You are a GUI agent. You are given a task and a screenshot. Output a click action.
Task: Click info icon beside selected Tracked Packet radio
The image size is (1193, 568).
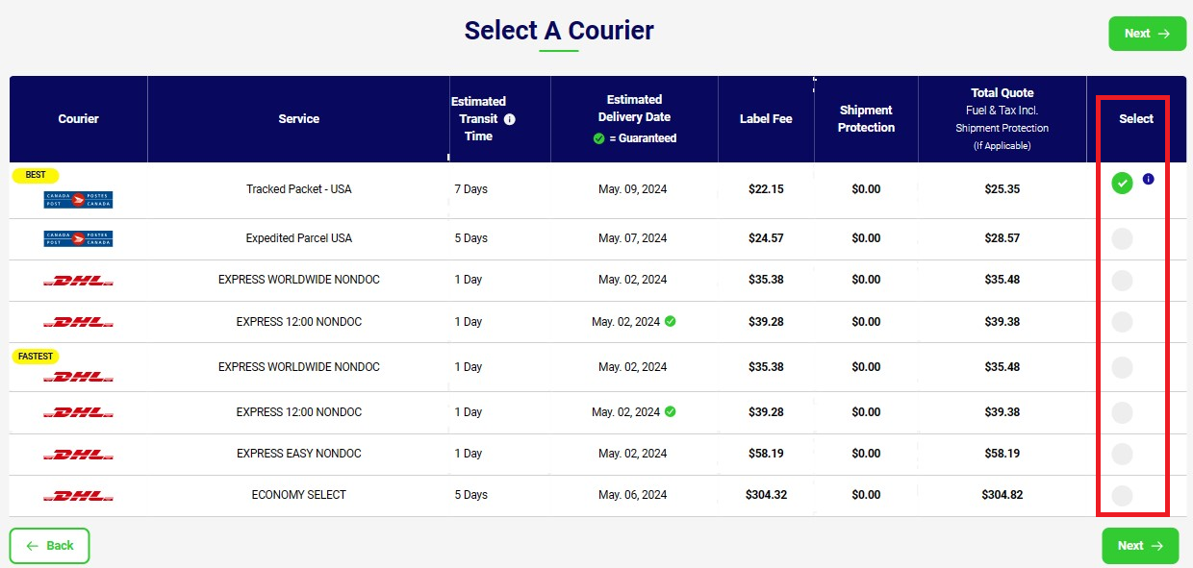point(1148,179)
